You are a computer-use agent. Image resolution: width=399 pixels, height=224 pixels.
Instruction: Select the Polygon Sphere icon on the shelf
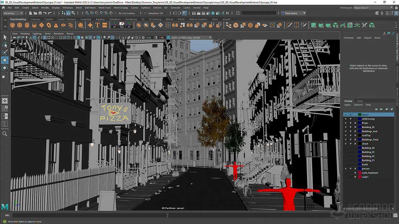[x=12, y=25]
